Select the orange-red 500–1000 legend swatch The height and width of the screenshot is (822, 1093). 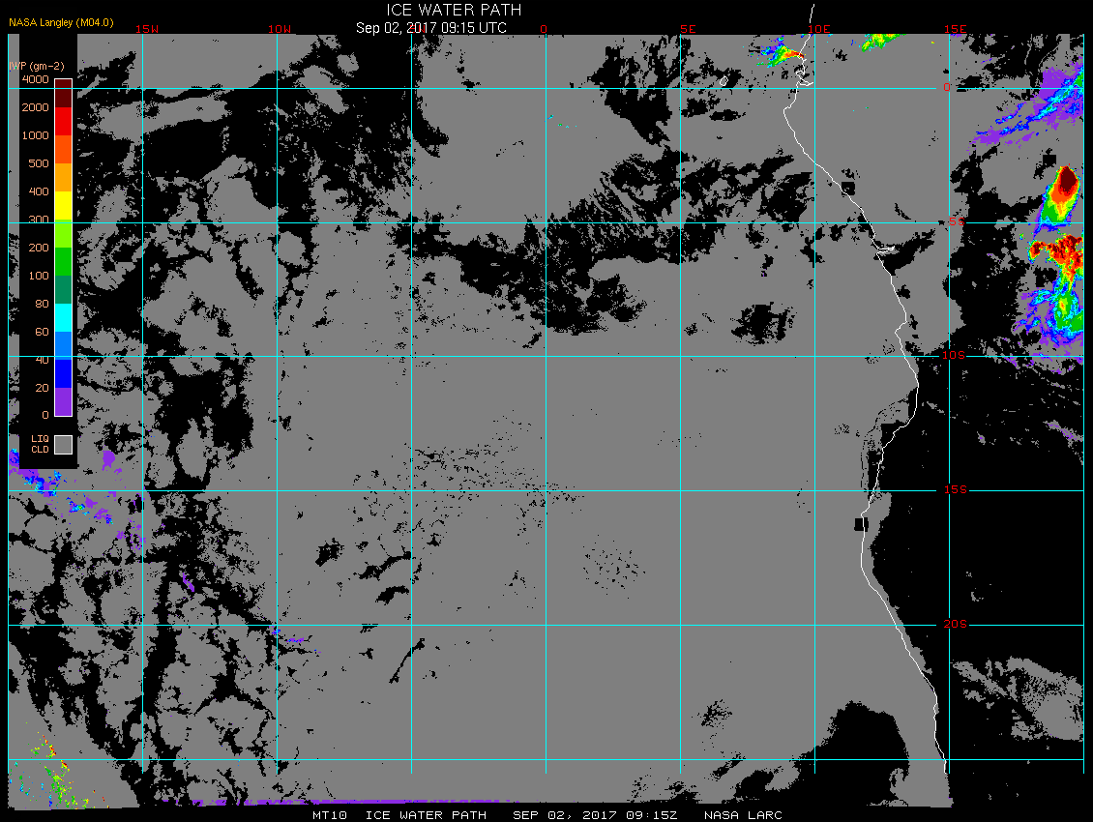pyautogui.click(x=64, y=149)
